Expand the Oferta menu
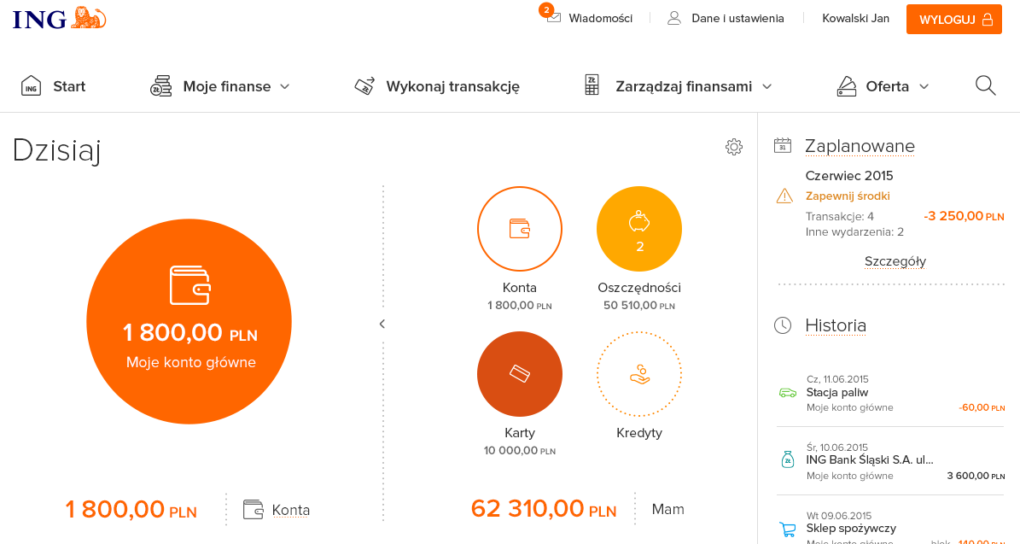Viewport: 1020px width, 544px height. (x=883, y=86)
